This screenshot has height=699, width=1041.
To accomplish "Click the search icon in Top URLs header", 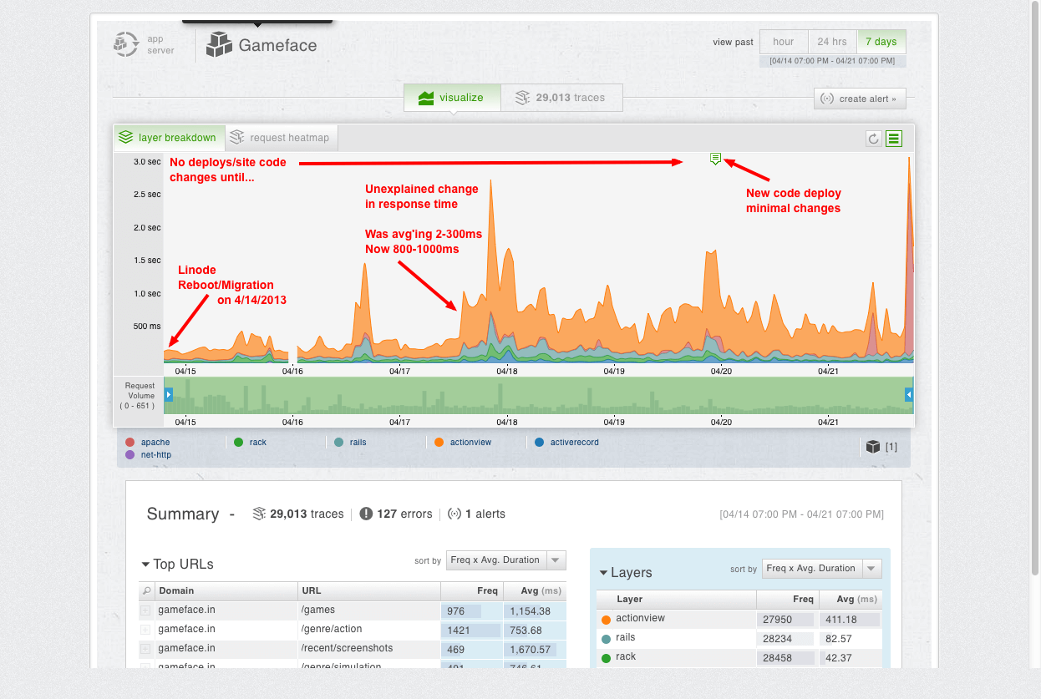I will tap(146, 590).
